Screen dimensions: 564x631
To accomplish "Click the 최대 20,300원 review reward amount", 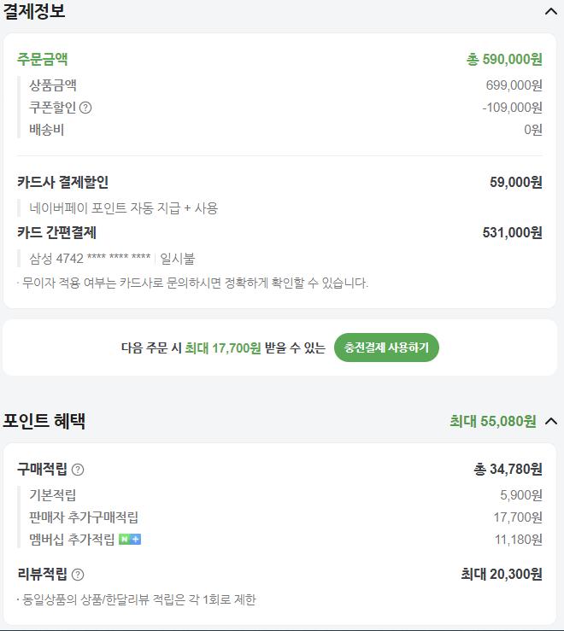I will (x=501, y=575).
